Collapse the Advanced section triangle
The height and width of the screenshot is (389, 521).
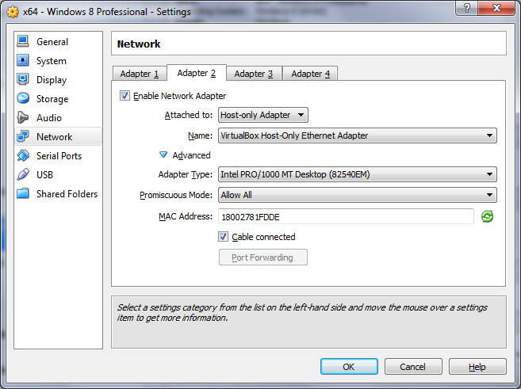click(163, 154)
